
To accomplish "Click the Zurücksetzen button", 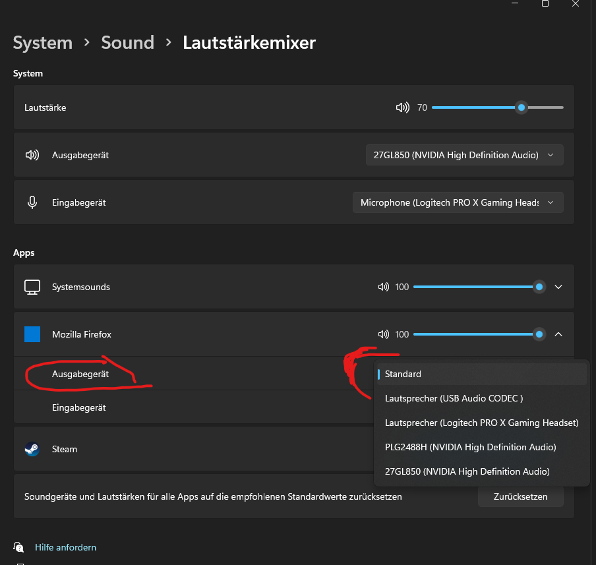I will [520, 496].
